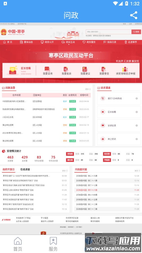Expand arrow on 区长信箱 channel row

click(x=136, y=112)
